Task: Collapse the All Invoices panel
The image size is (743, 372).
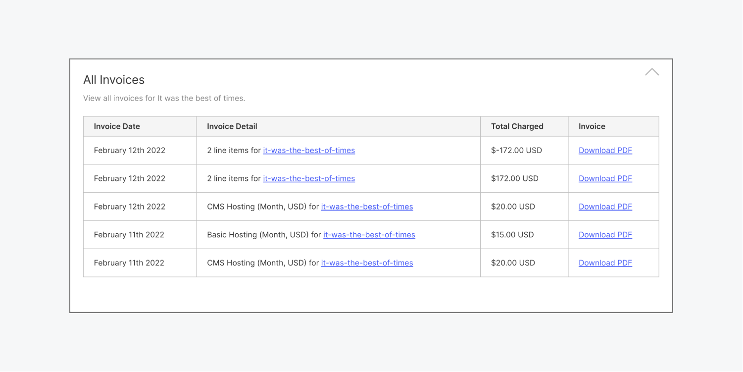Action: (652, 72)
